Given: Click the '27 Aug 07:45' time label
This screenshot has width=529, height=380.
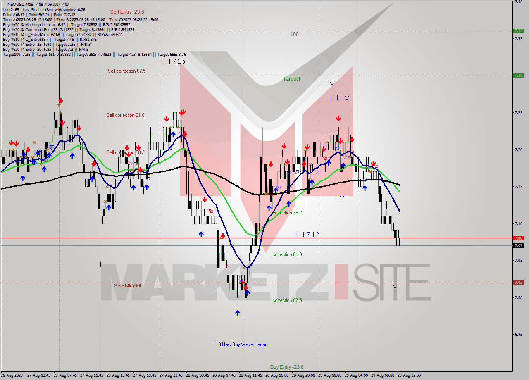Looking at the screenshot, I should [x=65, y=375].
